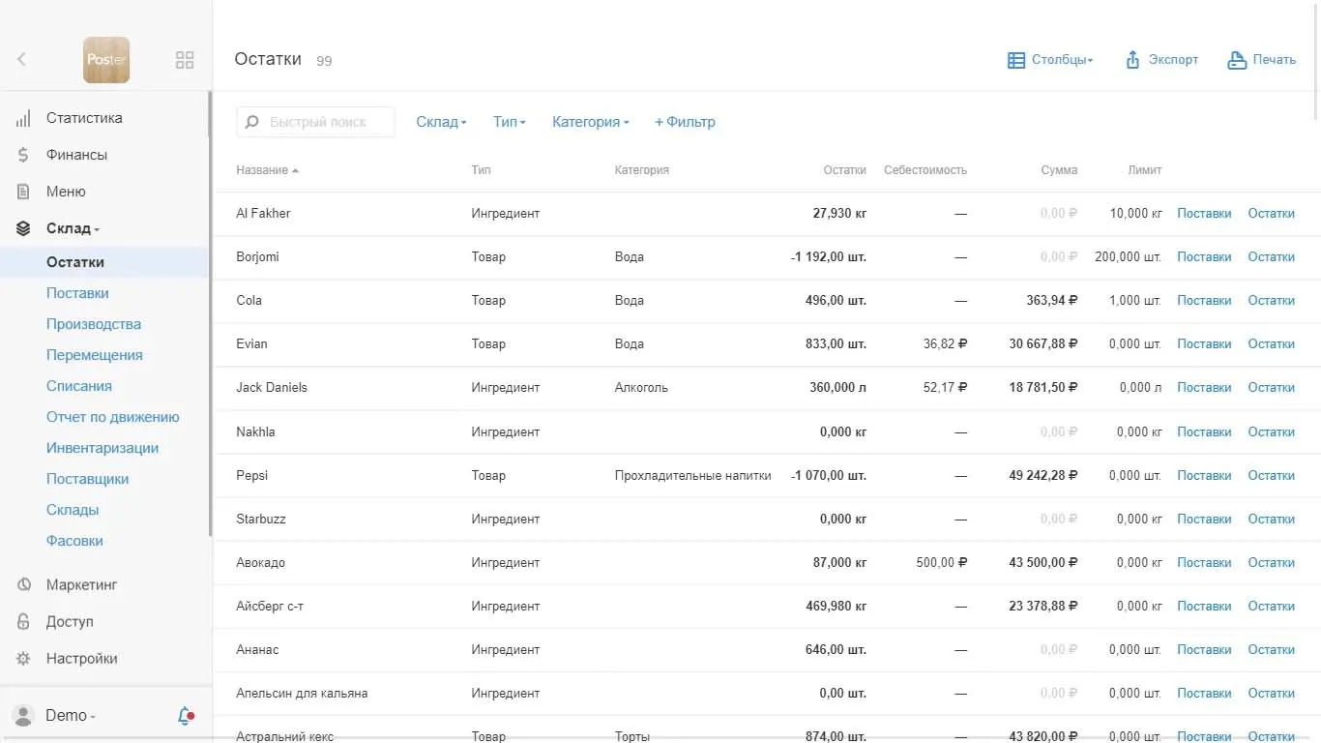Open the Категория filter dropdown

(590, 122)
